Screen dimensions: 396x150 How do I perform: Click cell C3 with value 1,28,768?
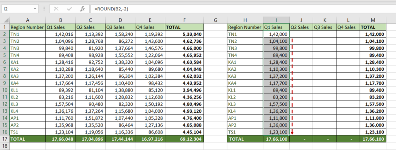click(x=90, y=41)
